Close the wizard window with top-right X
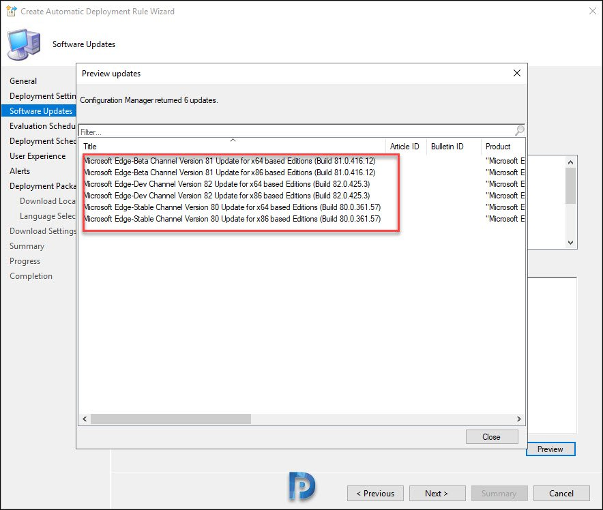Image resolution: width=603 pixels, height=510 pixels. (x=593, y=11)
